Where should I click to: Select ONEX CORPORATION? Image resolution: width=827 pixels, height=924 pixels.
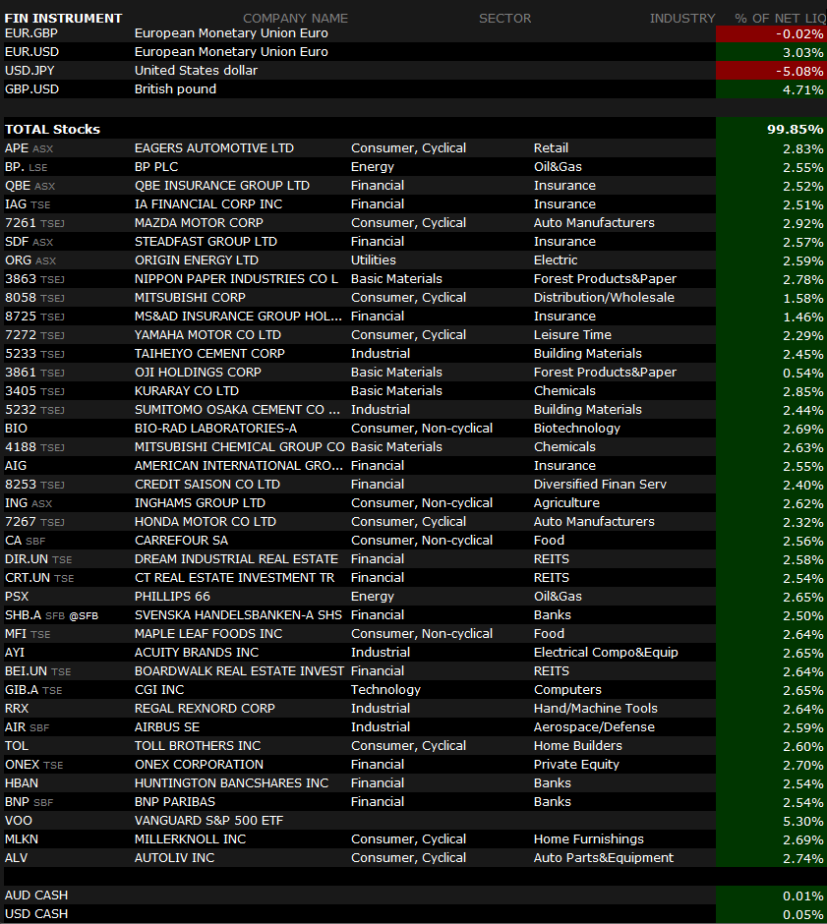199,765
